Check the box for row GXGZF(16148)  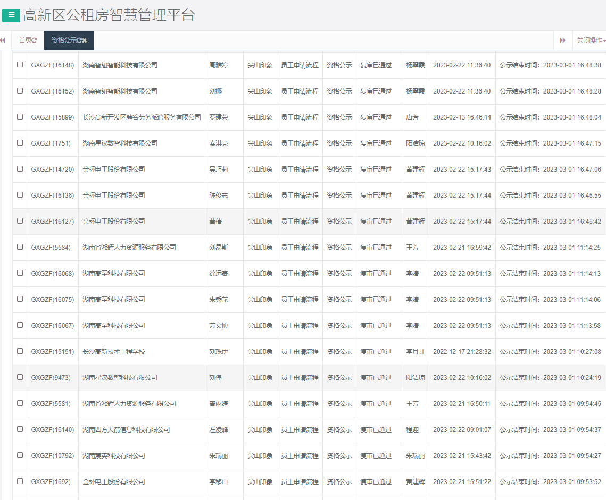(20, 65)
